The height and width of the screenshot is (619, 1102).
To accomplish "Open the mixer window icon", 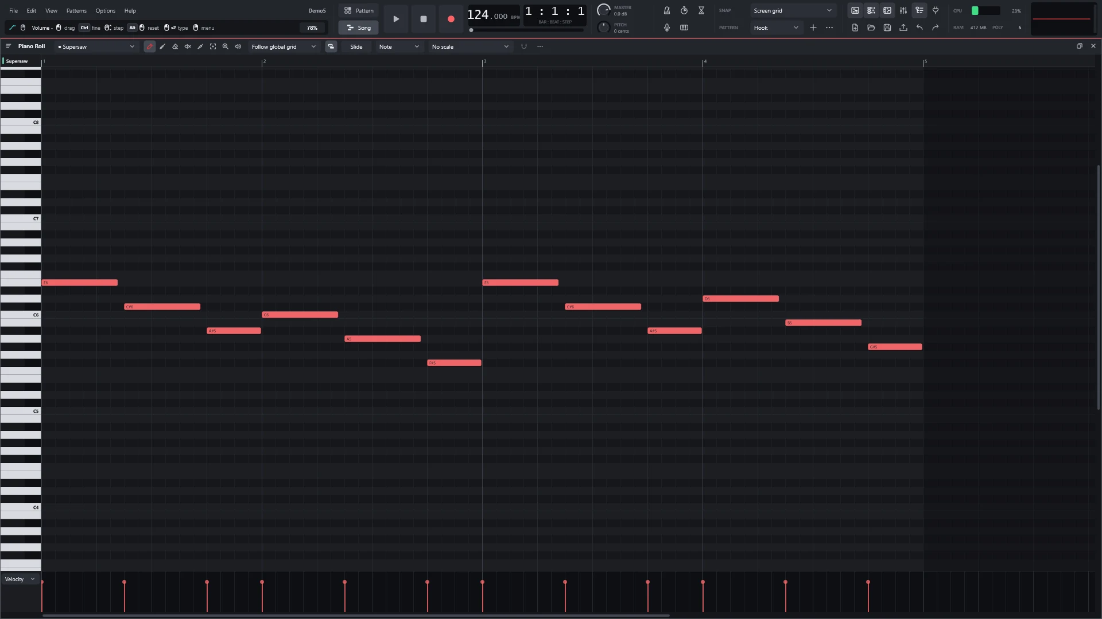I will pyautogui.click(x=903, y=10).
